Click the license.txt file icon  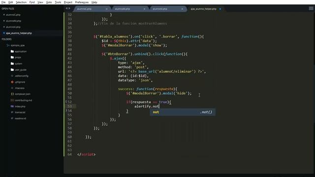pos(12,113)
